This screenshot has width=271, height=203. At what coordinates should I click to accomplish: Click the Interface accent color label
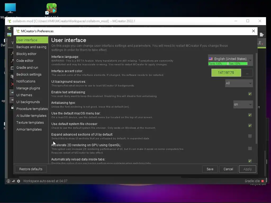click(x=67, y=71)
